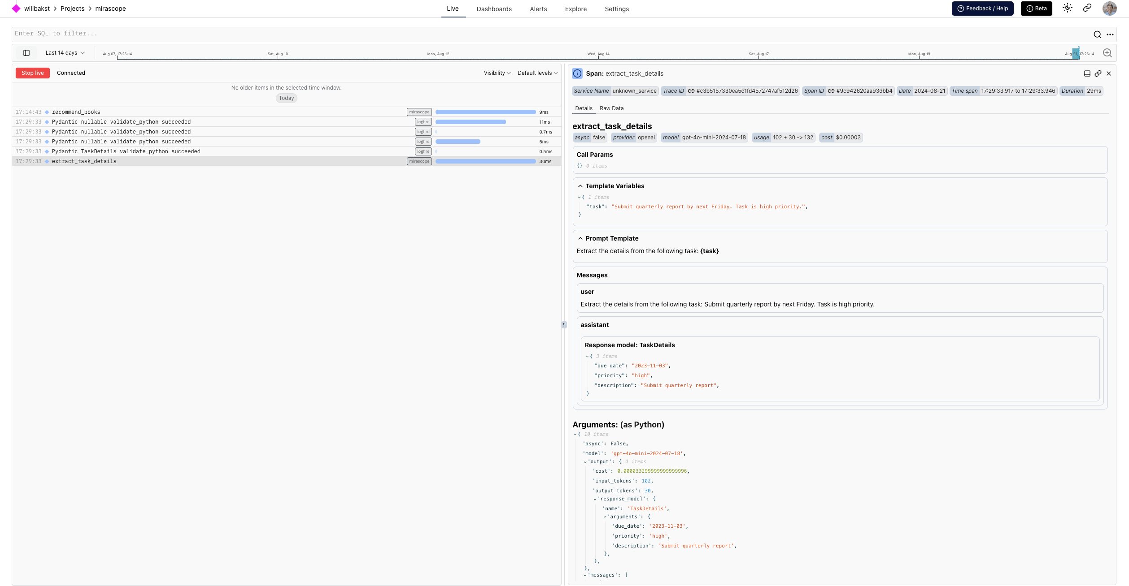Open the Default levels dropdown
Image resolution: width=1129 pixels, height=586 pixels.
[537, 73]
